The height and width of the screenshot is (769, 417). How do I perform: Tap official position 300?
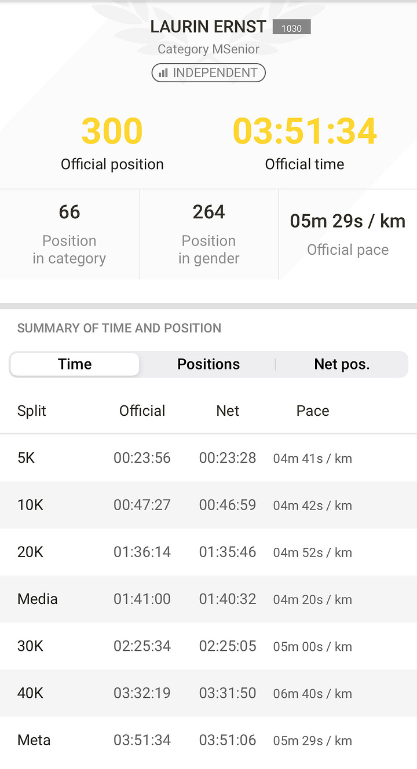112,131
